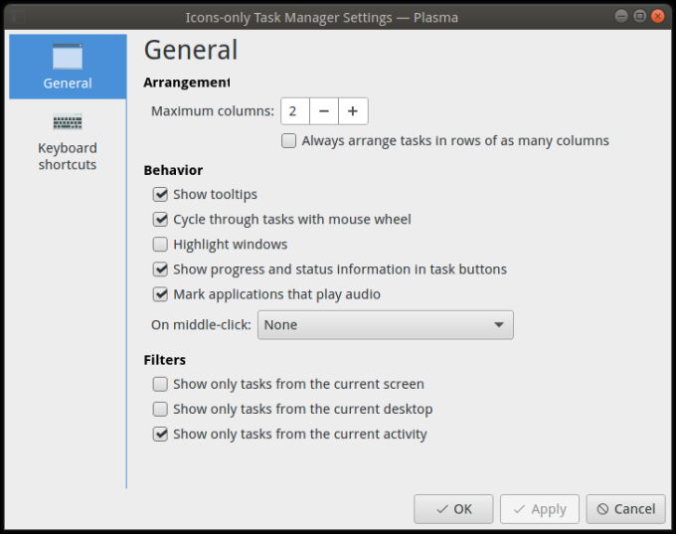
Task: Click the Apply button
Action: pyautogui.click(x=539, y=509)
